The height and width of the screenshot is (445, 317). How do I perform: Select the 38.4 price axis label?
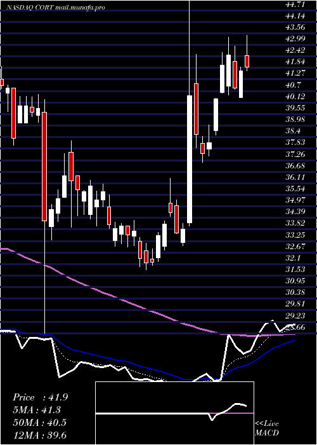294,131
